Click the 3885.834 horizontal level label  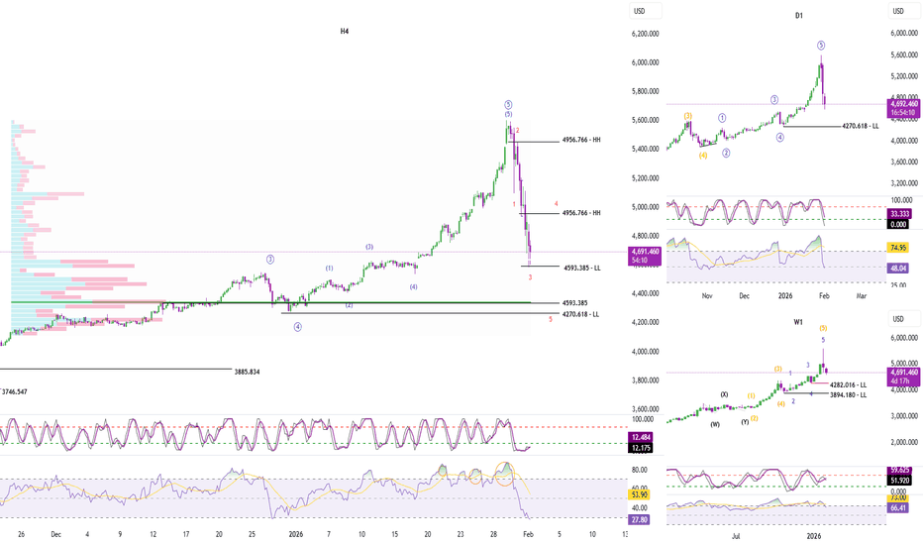tap(247, 372)
